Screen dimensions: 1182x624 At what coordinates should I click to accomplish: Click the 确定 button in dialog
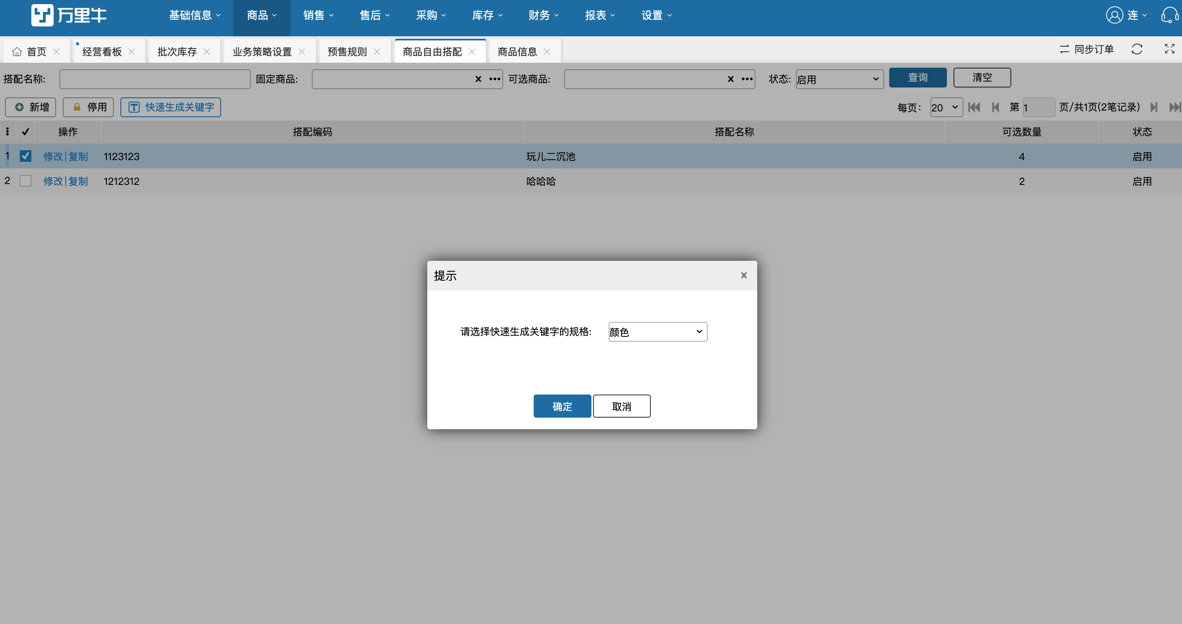click(x=562, y=407)
